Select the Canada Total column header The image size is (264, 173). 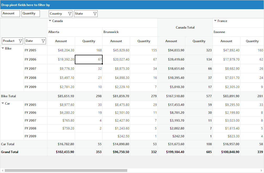(185, 28)
